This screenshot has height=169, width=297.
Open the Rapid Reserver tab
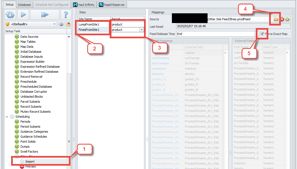(112, 5)
